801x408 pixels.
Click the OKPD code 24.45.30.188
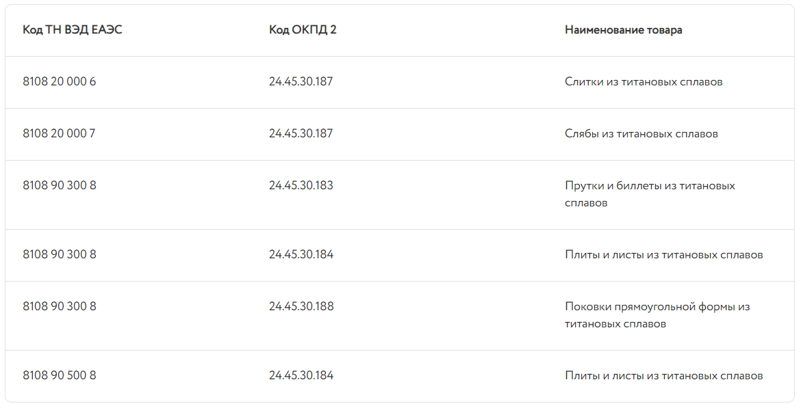(301, 307)
